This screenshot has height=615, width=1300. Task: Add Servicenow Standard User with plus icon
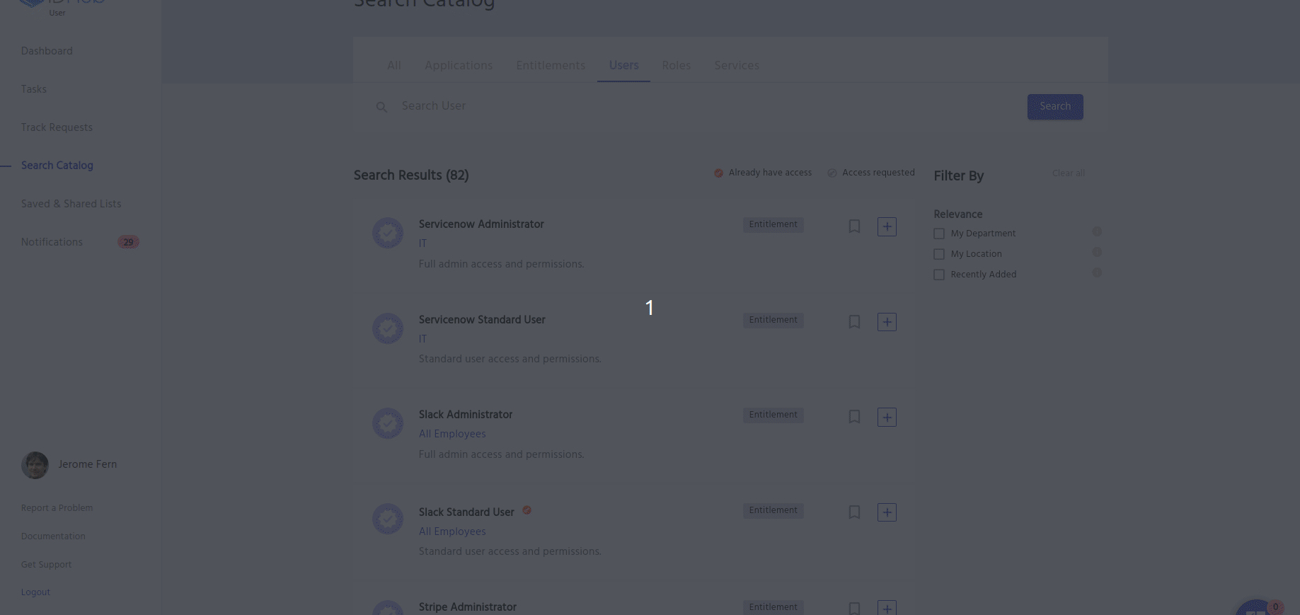click(x=887, y=322)
